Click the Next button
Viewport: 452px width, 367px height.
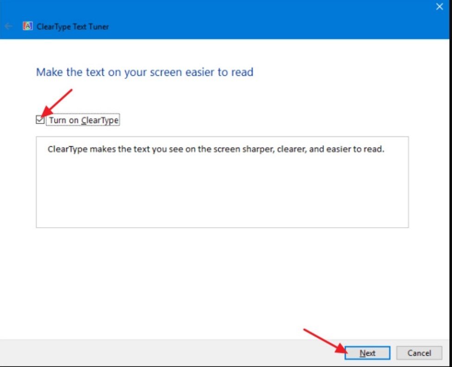click(x=367, y=353)
